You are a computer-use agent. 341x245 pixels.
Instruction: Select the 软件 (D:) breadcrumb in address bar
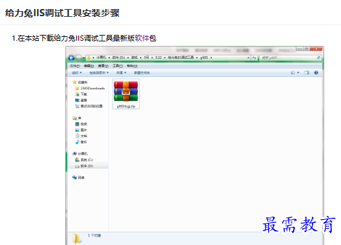point(118,58)
